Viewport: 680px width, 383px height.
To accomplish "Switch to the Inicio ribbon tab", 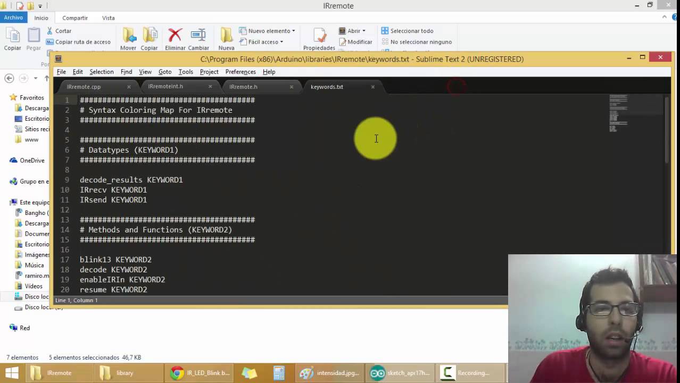I will pos(41,18).
